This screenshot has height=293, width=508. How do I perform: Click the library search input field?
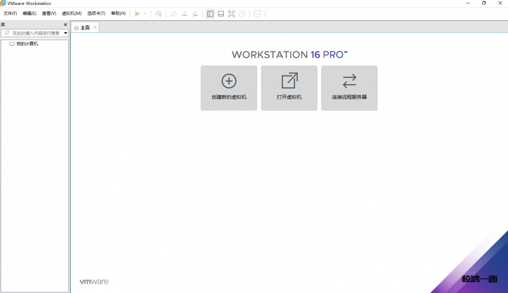click(x=35, y=33)
